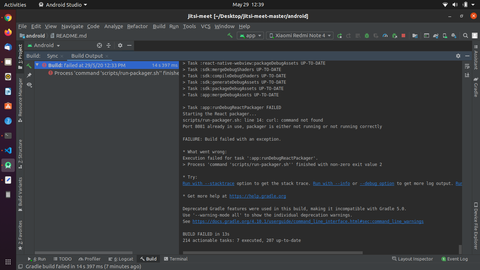The height and width of the screenshot is (270, 480).
Task: Pin the Build Output panel
Action: [x=29, y=75]
